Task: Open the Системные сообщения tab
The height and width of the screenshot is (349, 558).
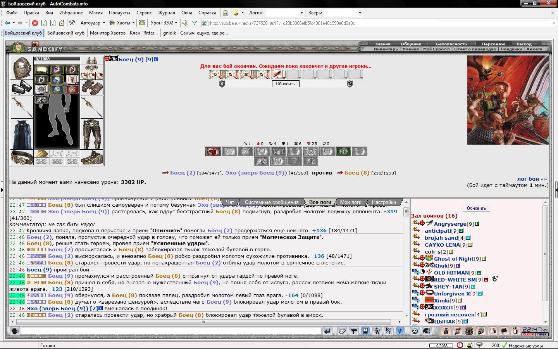Action: [272, 202]
